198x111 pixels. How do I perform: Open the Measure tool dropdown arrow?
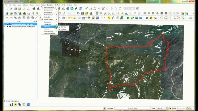coord(86,18)
